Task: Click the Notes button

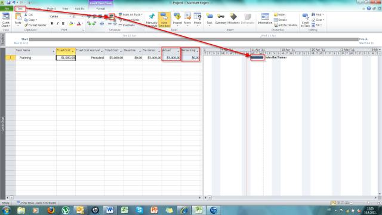Action: (280, 14)
